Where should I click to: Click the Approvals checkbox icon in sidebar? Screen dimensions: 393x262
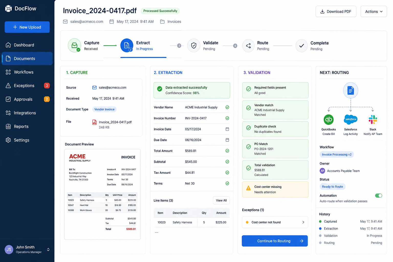pos(8,99)
